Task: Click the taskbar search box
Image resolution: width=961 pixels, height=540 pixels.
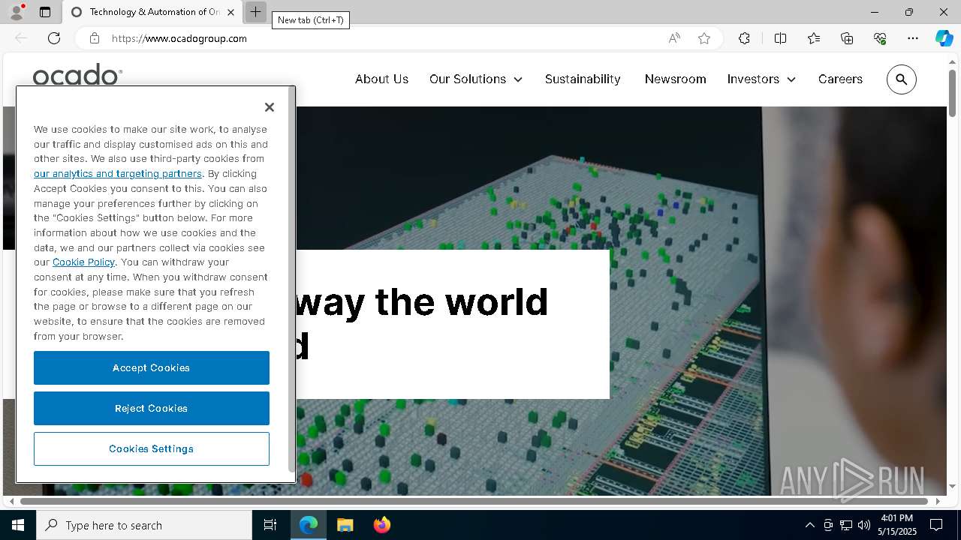Action: pyautogui.click(x=144, y=525)
